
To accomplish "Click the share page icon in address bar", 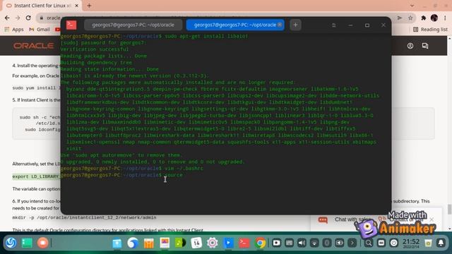I will (x=400, y=18).
